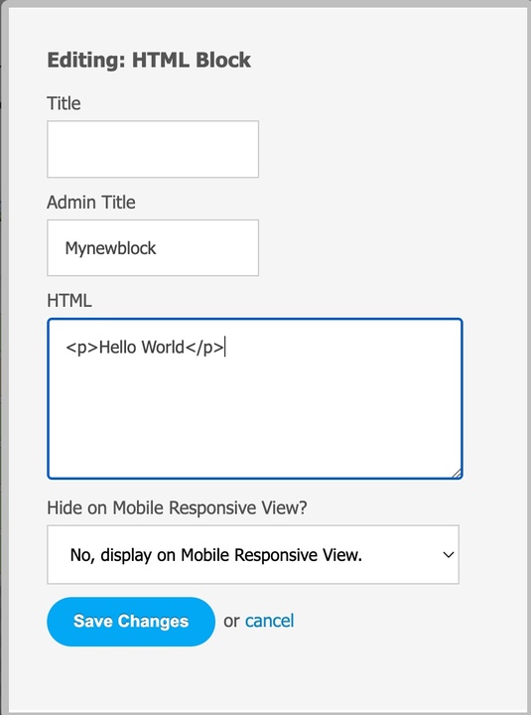Screen dimensions: 531x715
Task: Click the textarea resize handle corner
Action: [x=457, y=474]
